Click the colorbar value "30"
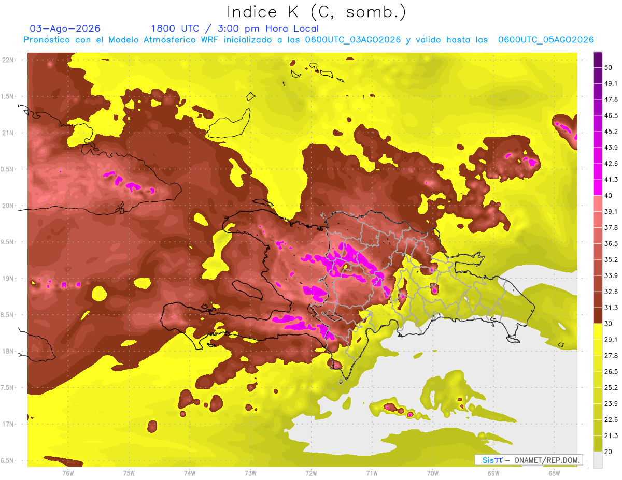The image size is (622, 480). 609,324
